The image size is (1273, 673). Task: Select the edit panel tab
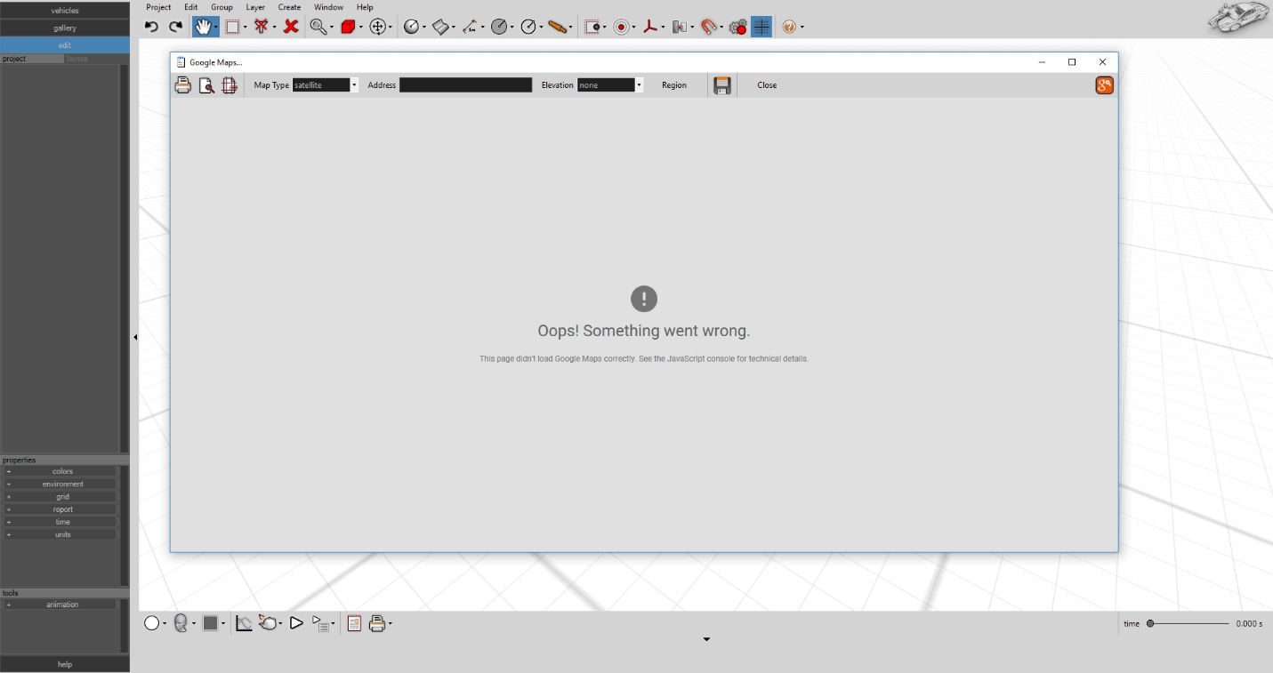pyautogui.click(x=65, y=44)
